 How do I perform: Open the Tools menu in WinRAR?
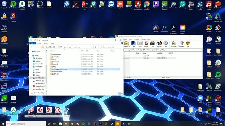[130, 39]
